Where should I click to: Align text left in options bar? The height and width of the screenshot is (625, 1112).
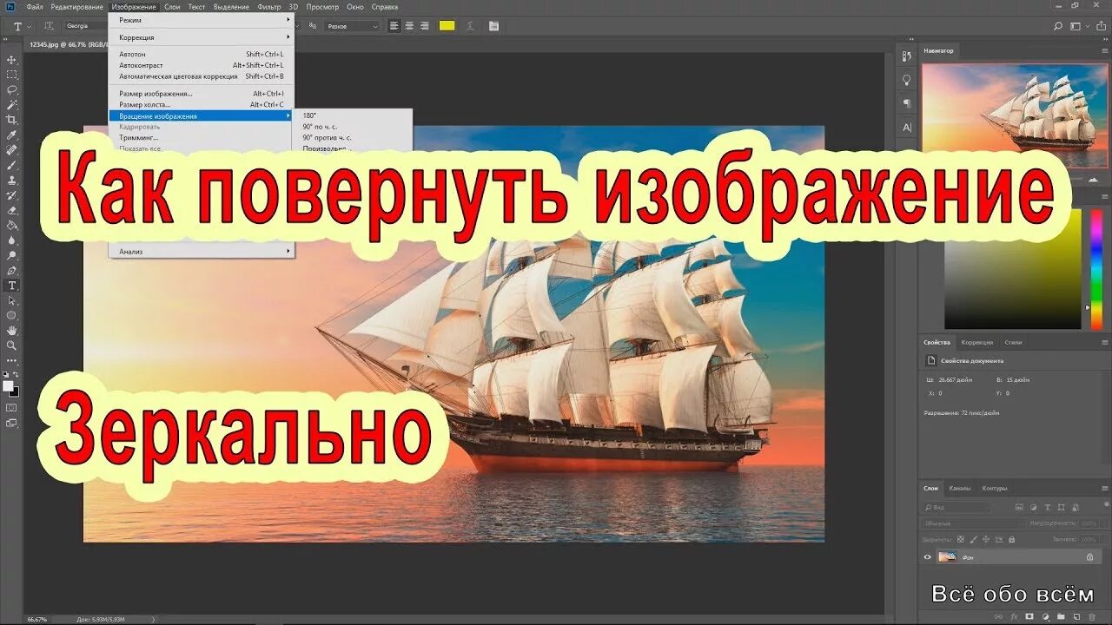pos(394,26)
